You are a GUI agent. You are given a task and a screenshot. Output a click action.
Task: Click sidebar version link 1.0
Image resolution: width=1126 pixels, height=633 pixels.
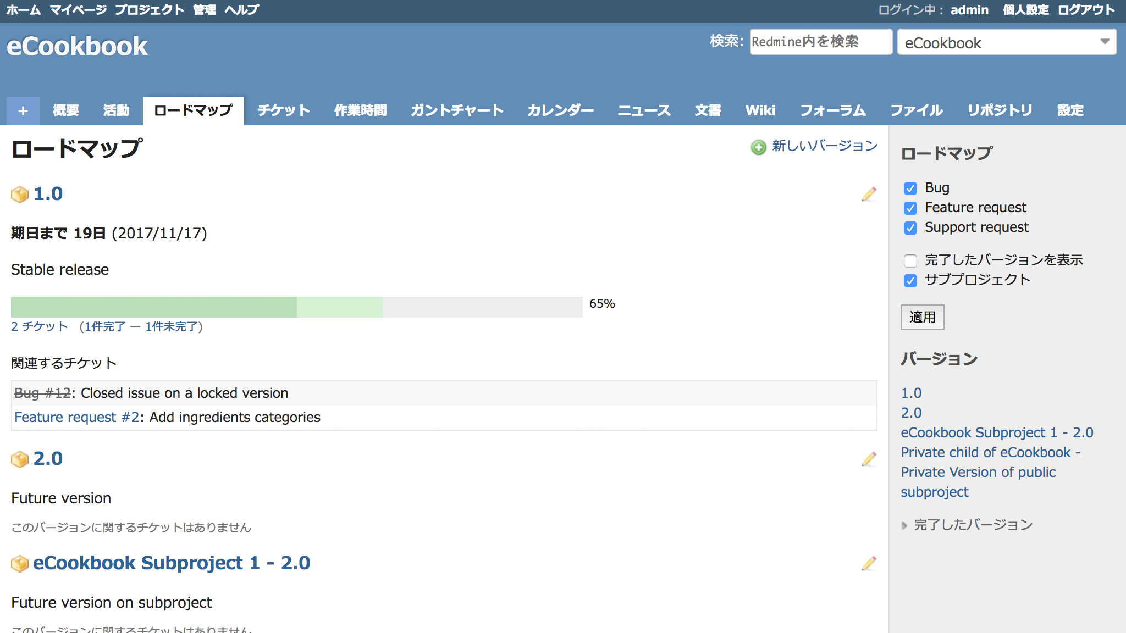click(911, 393)
